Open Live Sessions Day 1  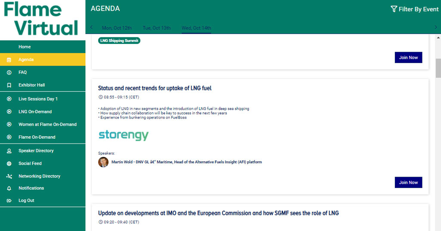click(43, 99)
